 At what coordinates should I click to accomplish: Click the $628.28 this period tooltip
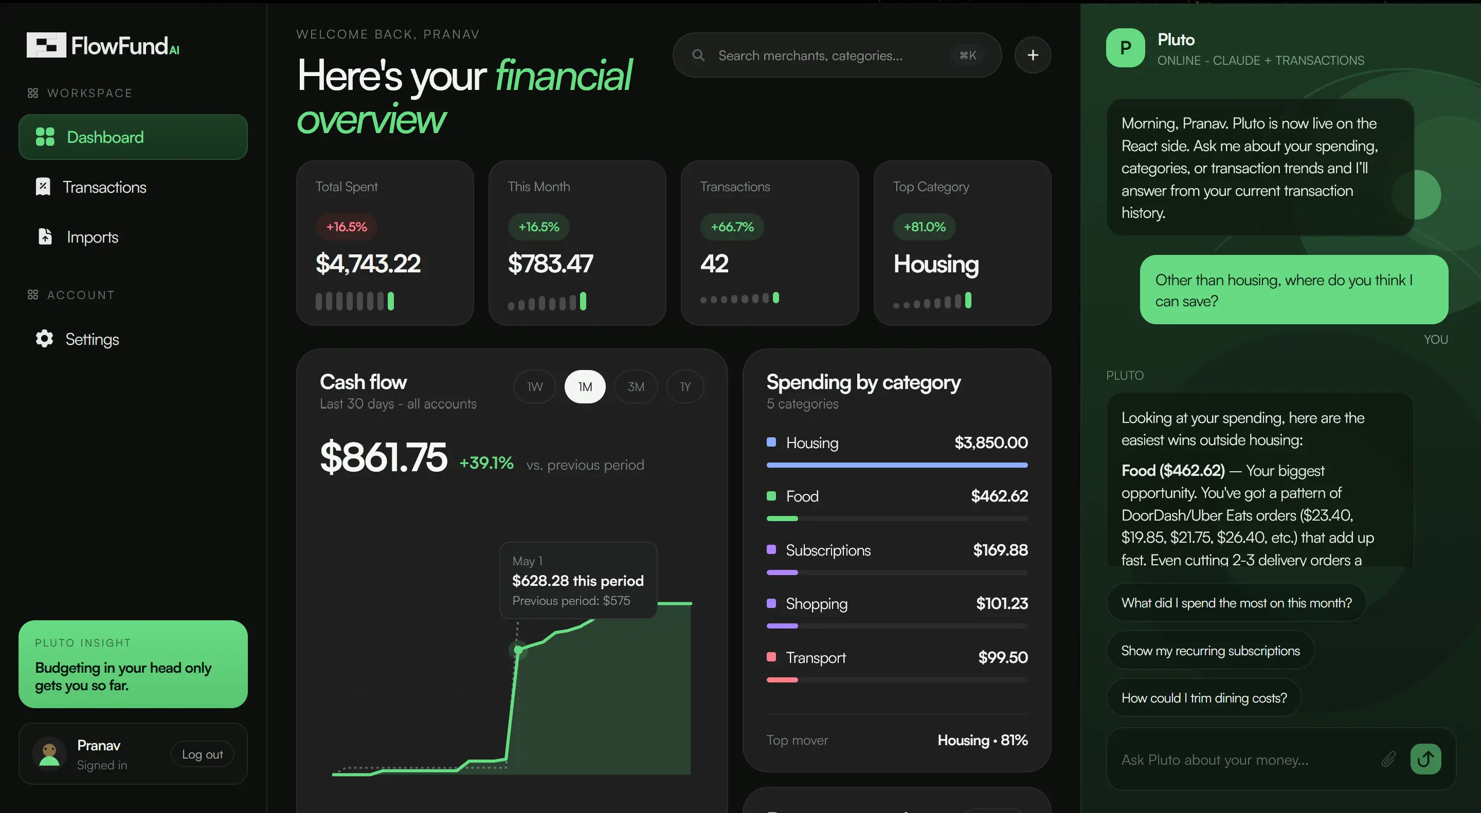click(578, 580)
